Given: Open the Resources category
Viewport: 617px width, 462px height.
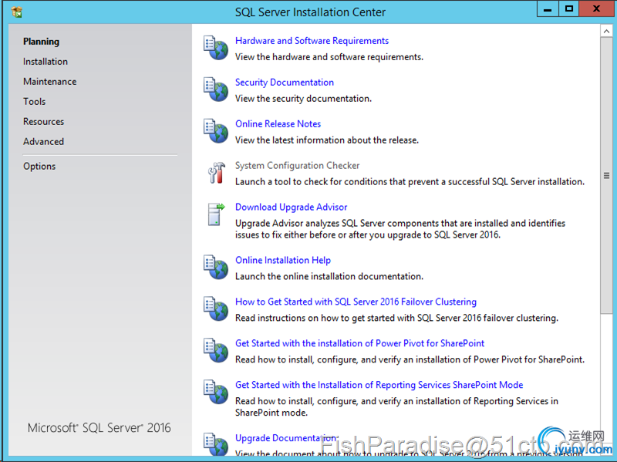Looking at the screenshot, I should (43, 122).
